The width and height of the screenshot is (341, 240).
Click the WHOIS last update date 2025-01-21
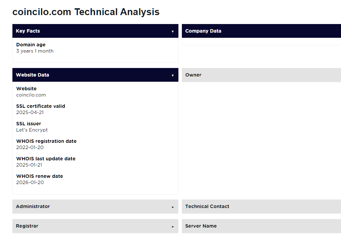point(30,165)
